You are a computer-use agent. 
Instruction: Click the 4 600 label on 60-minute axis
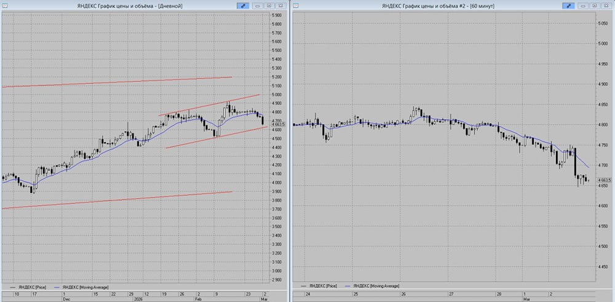[602, 206]
